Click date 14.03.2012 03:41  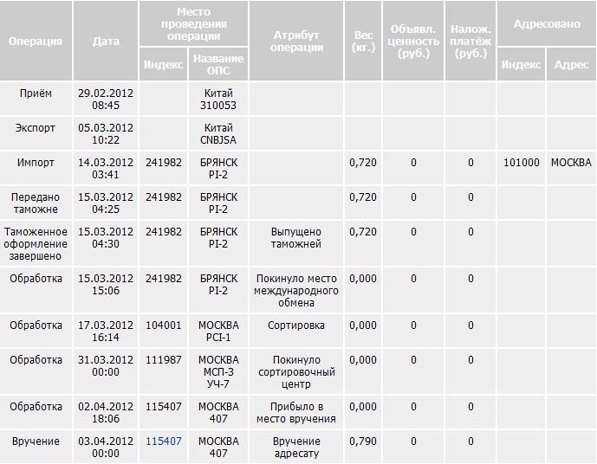tap(106, 169)
